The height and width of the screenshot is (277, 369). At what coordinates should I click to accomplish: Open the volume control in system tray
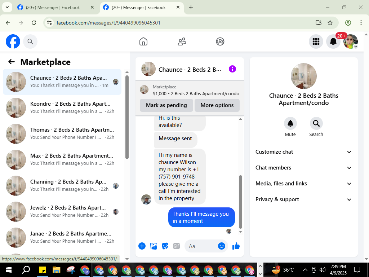pos(323,270)
